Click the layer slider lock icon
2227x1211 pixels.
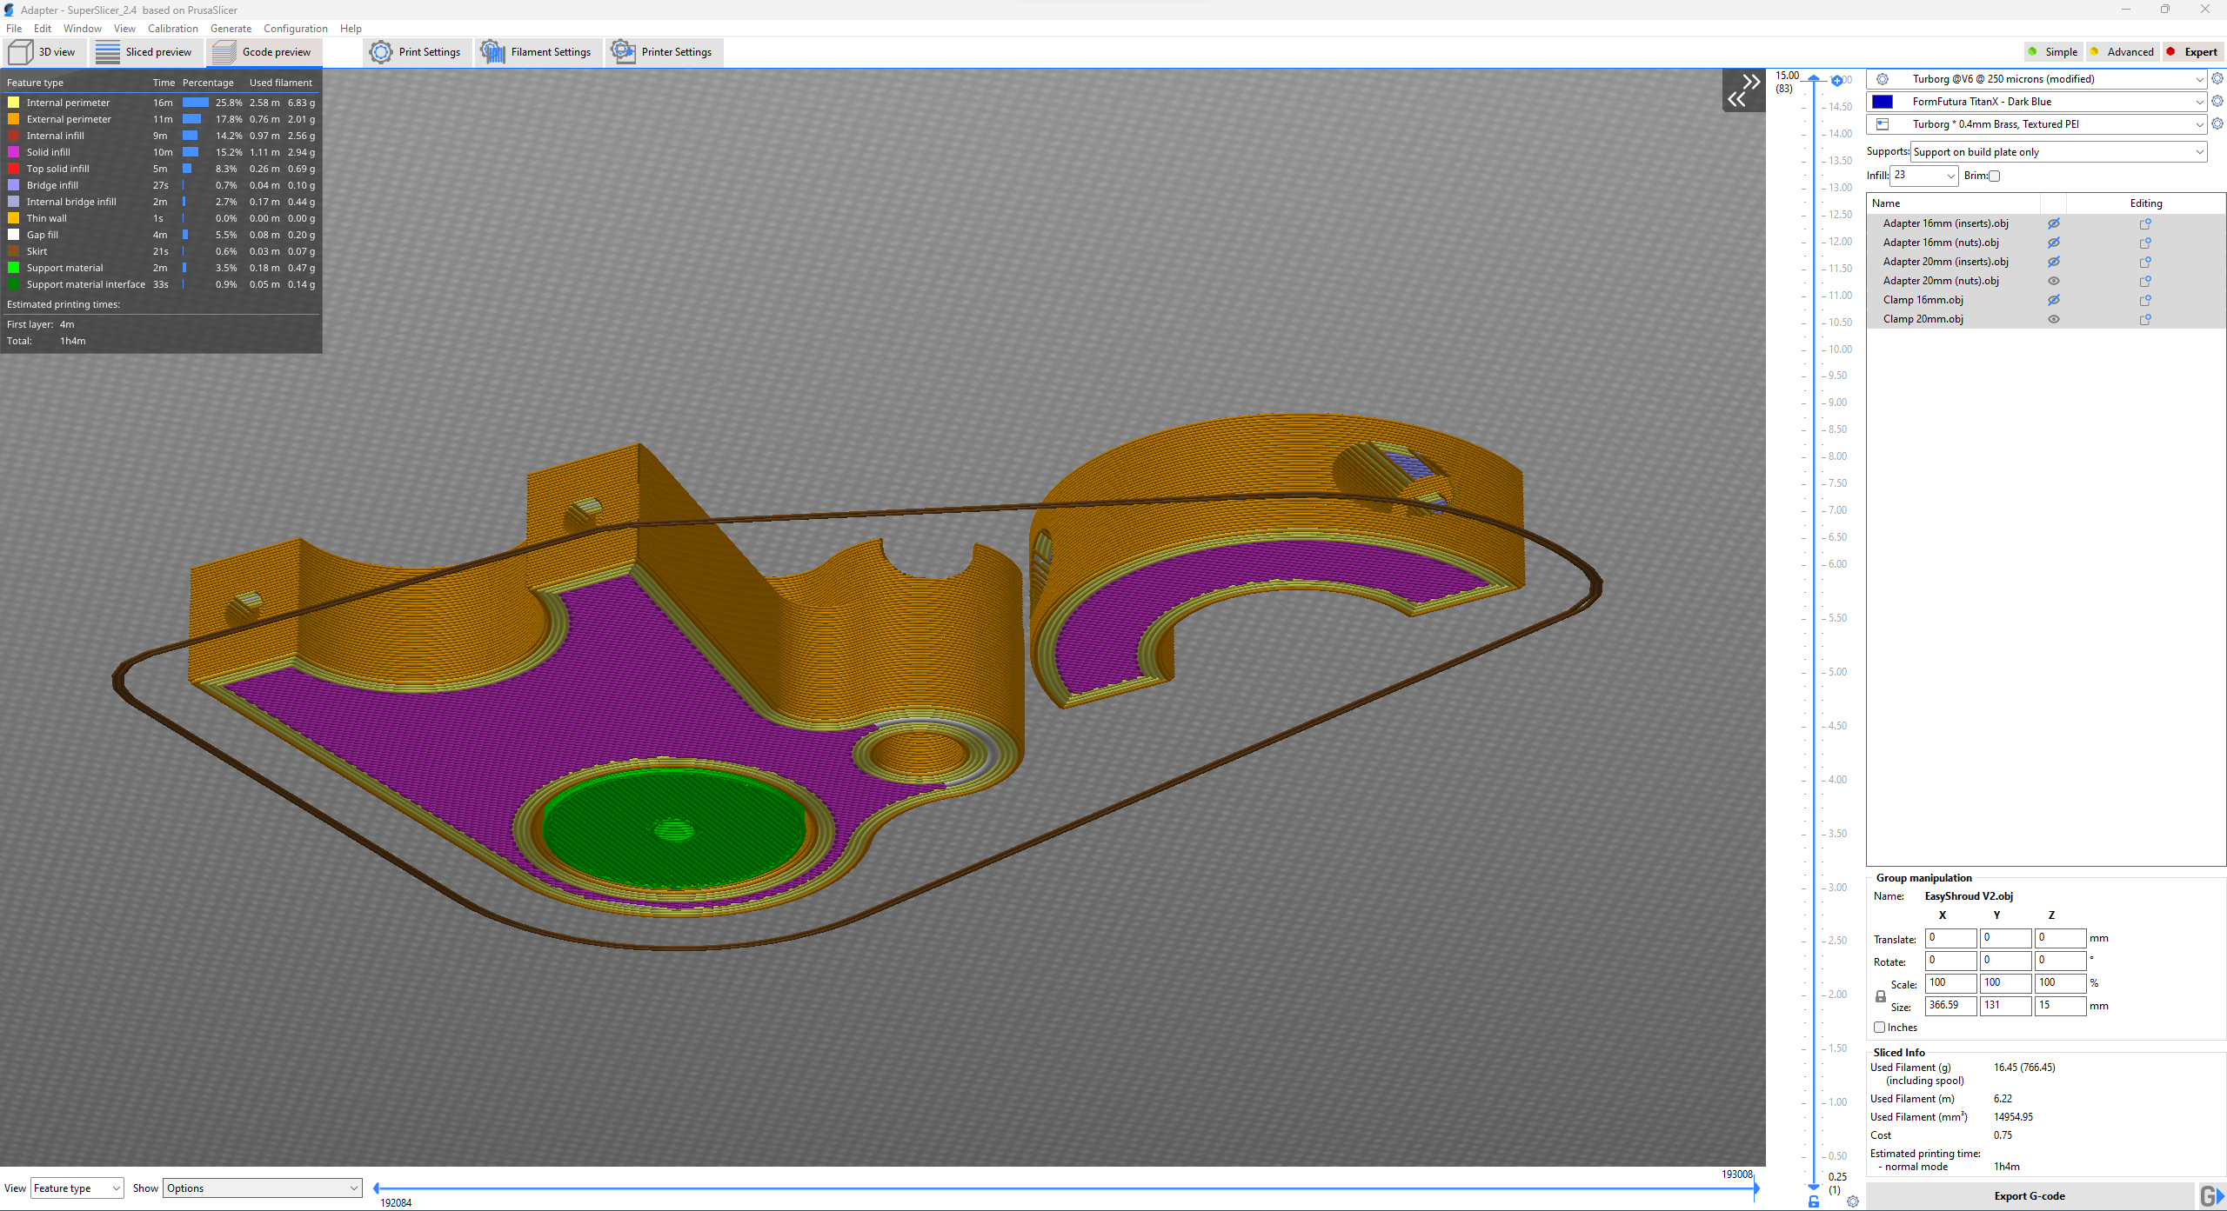(x=1814, y=1201)
